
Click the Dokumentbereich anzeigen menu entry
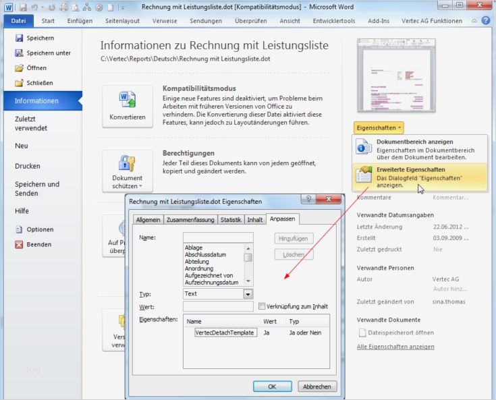coord(420,149)
